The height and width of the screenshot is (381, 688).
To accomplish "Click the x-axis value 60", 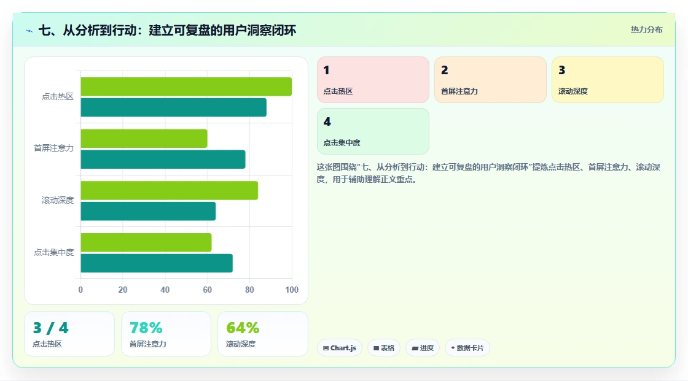I will pyautogui.click(x=207, y=290).
